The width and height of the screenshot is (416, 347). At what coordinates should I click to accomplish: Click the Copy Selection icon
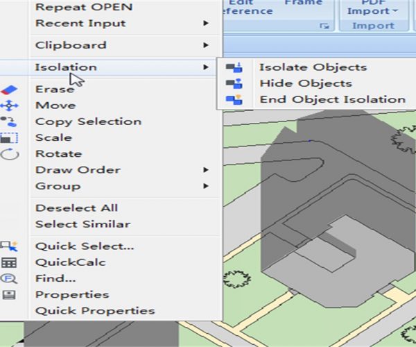(x=9, y=121)
